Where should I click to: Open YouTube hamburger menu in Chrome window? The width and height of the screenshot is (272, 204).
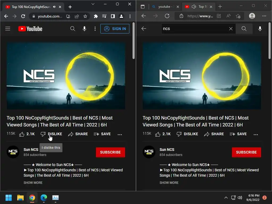[x=8, y=29]
